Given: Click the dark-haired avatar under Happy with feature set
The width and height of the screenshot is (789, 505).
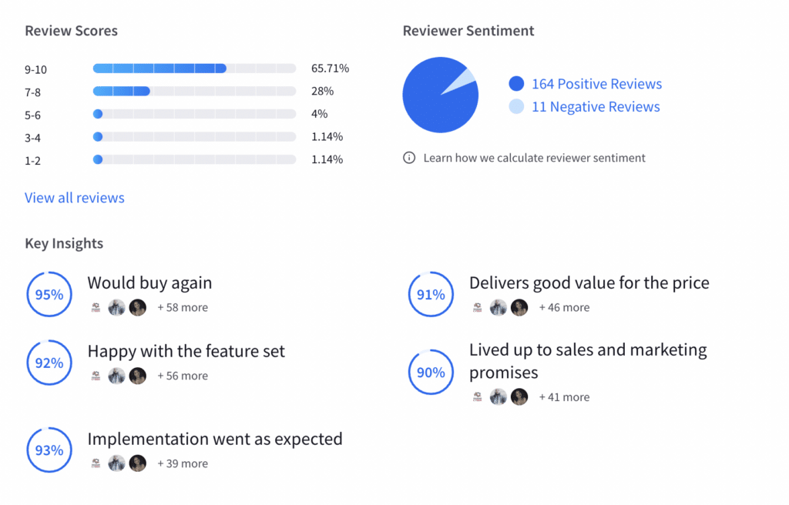Looking at the screenshot, I should click(138, 376).
